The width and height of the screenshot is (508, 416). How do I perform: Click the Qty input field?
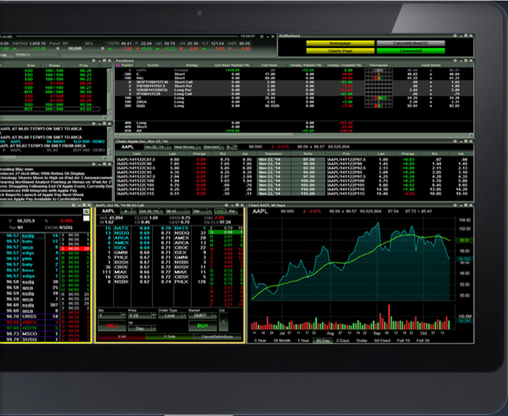pyautogui.click(x=109, y=316)
